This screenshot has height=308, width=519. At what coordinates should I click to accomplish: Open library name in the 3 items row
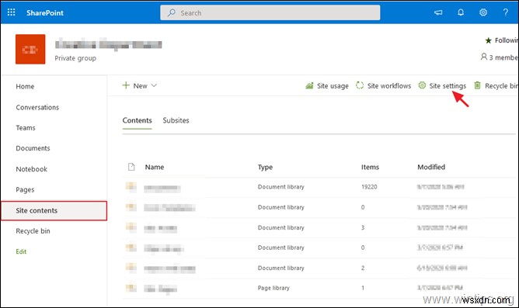[x=161, y=229]
